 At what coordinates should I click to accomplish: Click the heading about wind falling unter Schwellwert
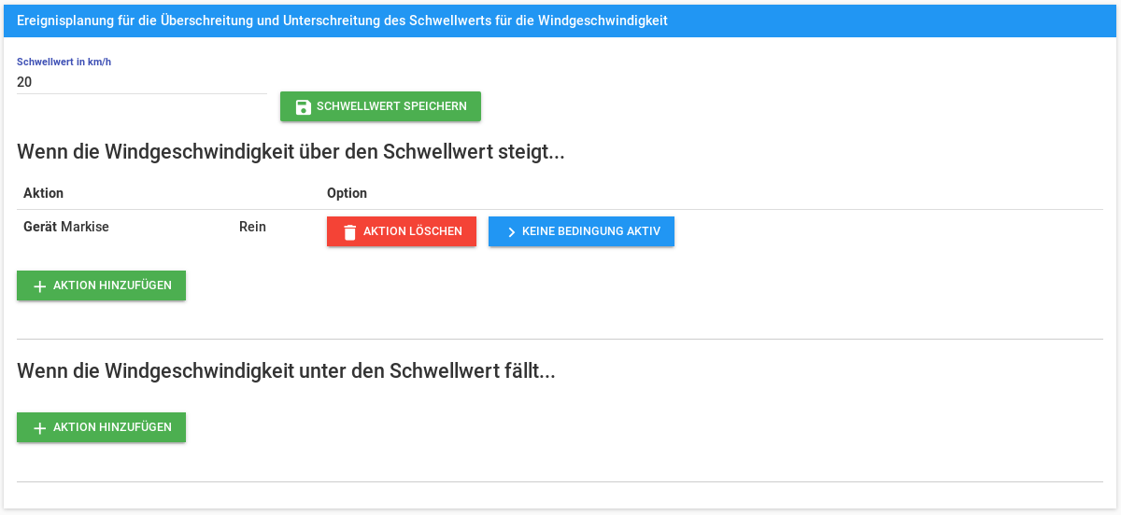coord(286,371)
